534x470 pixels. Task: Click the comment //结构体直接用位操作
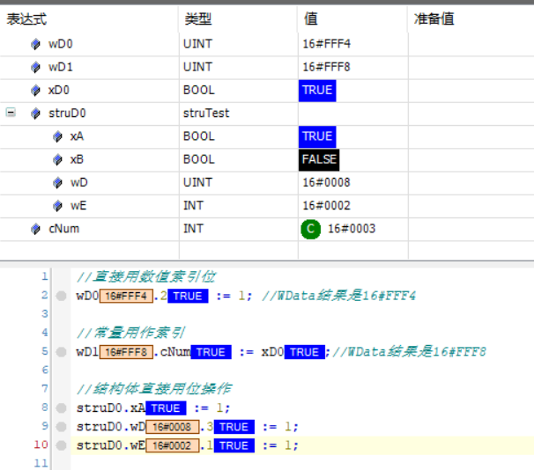[154, 389]
